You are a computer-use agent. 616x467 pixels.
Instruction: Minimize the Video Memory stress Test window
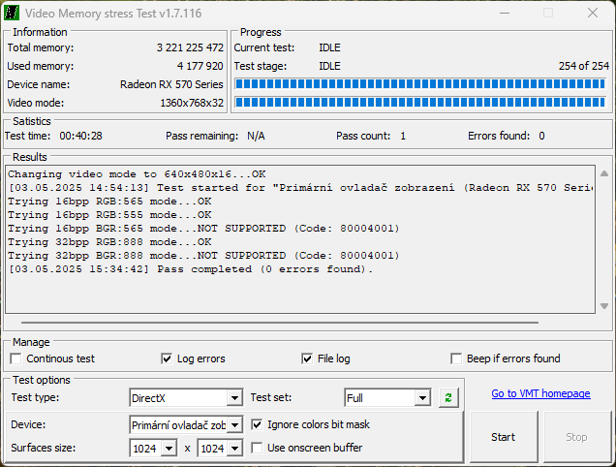click(x=503, y=13)
